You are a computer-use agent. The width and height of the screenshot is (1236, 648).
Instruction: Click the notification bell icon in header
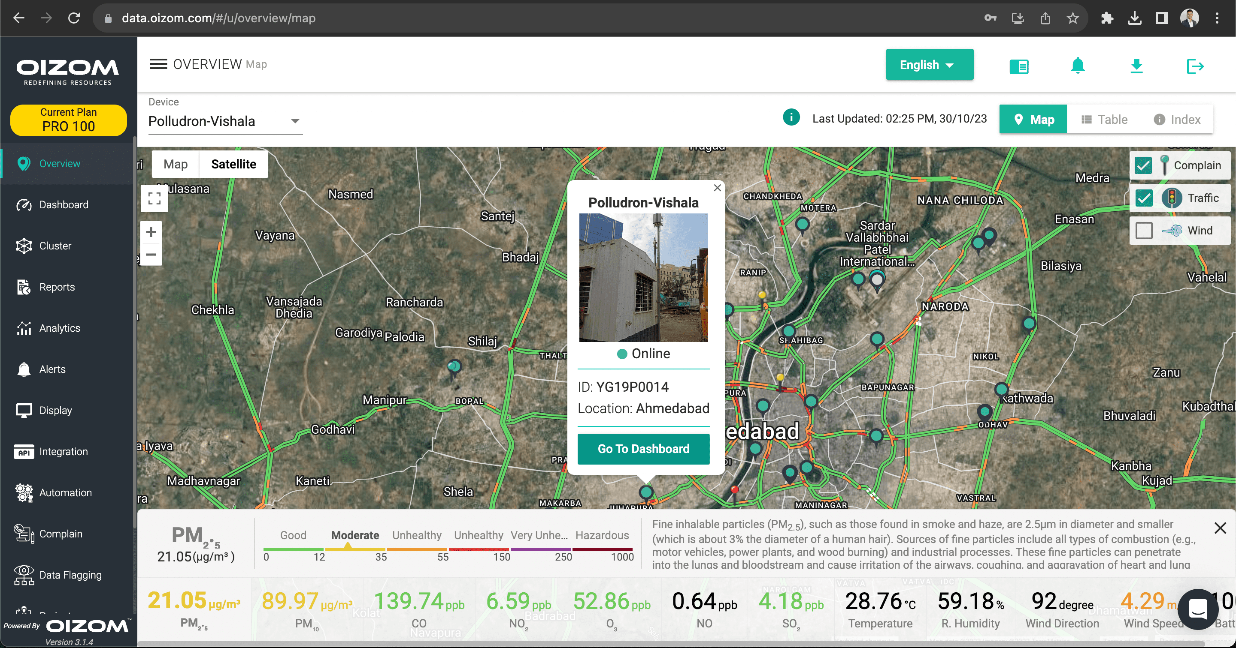coord(1078,66)
